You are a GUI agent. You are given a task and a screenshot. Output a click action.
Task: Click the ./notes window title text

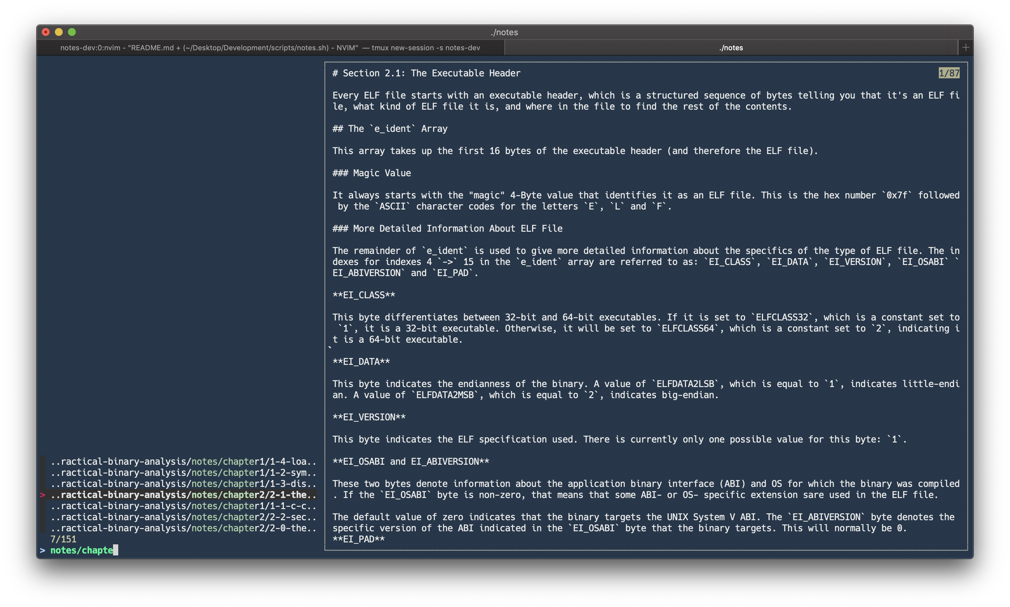[504, 32]
